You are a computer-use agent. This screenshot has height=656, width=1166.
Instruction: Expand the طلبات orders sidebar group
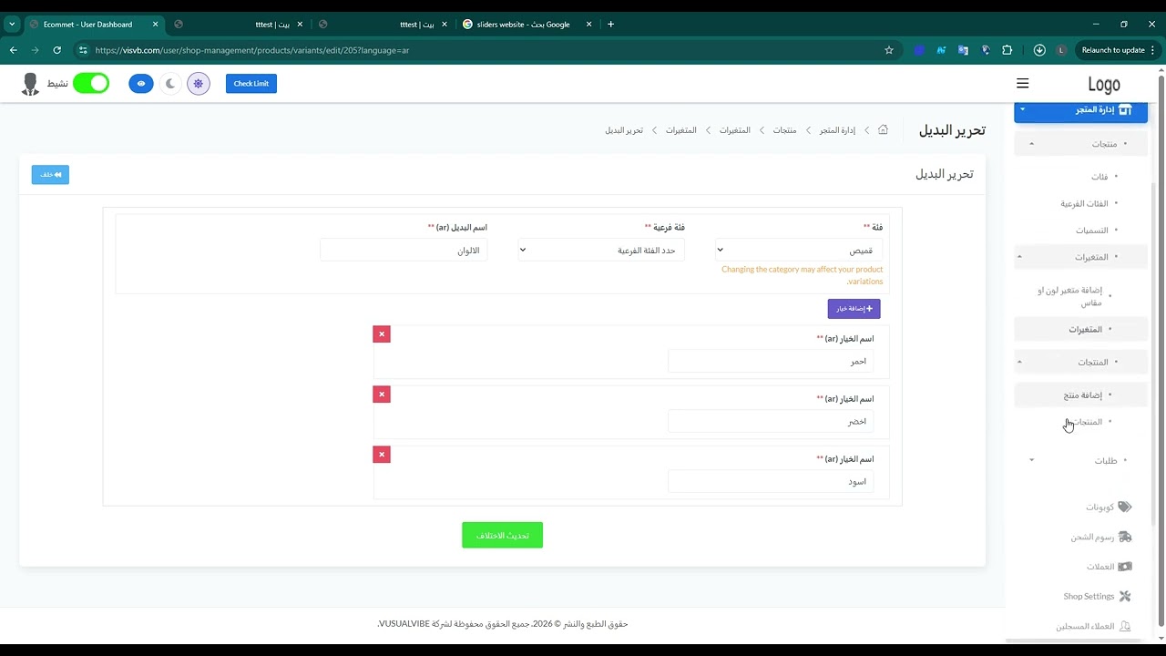pyautogui.click(x=1080, y=461)
